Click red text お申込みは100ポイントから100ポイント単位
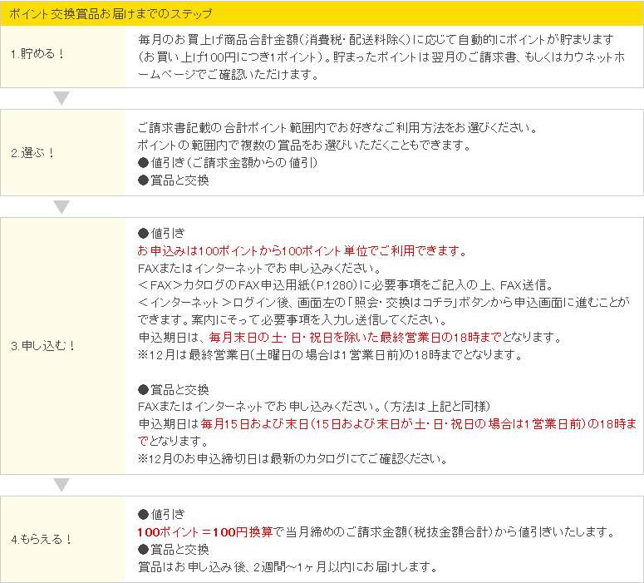Image resolution: width=644 pixels, height=583 pixels. [x=302, y=250]
